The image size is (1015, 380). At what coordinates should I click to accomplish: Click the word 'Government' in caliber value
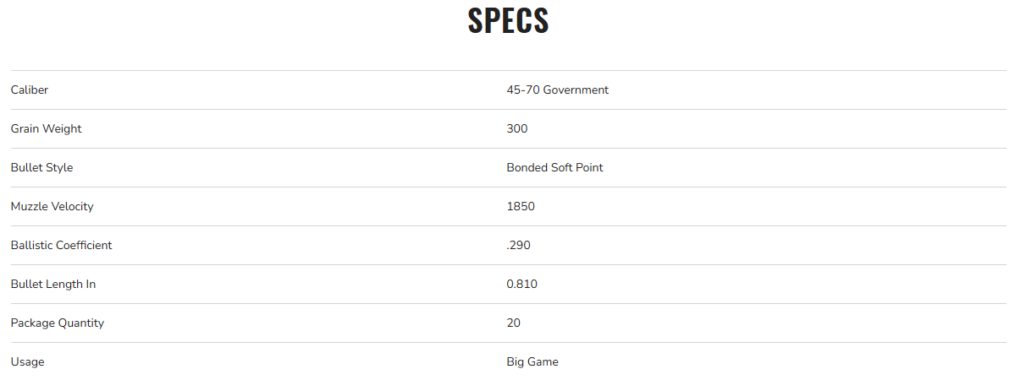tap(576, 90)
